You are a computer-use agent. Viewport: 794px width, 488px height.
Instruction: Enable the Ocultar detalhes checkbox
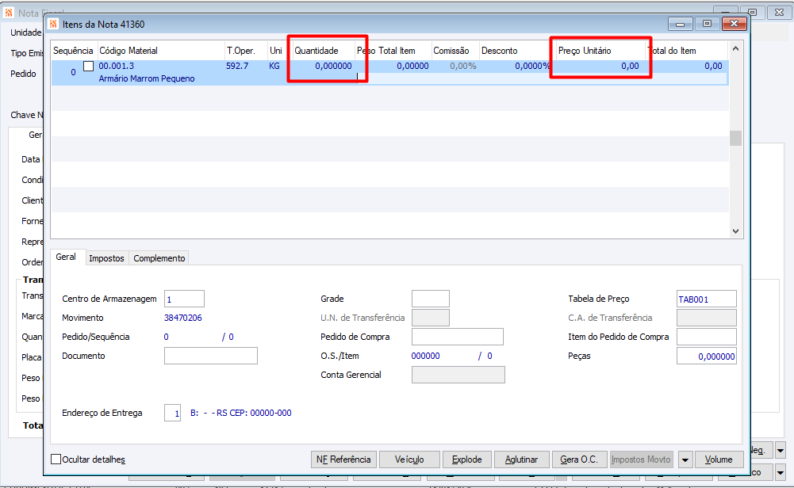(56, 459)
